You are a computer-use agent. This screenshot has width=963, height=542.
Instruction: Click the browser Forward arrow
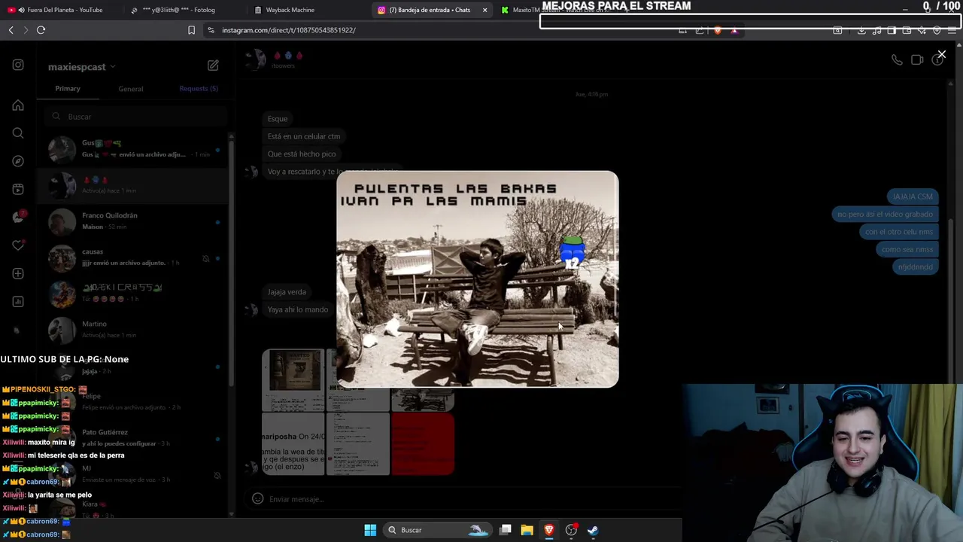pyautogui.click(x=25, y=30)
